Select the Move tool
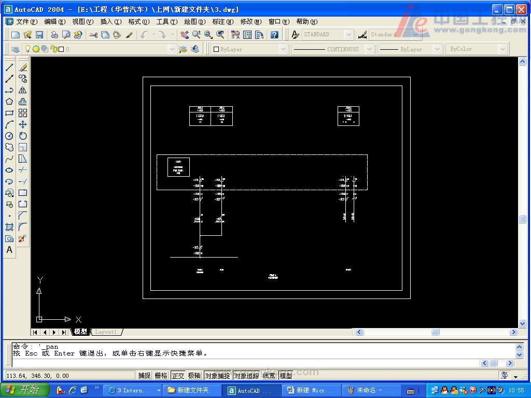This screenshot has height=398, width=531. pyautogui.click(x=23, y=124)
